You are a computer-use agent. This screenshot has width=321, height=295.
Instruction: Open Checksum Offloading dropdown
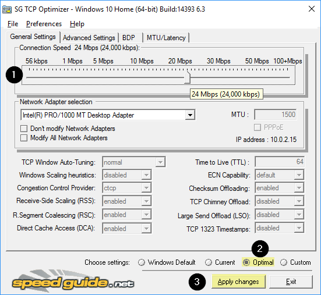[x=299, y=188]
